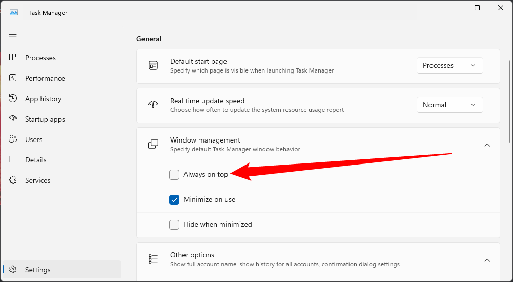
Task: Click the Processes grid icon in sidebar
Action: pos(13,57)
